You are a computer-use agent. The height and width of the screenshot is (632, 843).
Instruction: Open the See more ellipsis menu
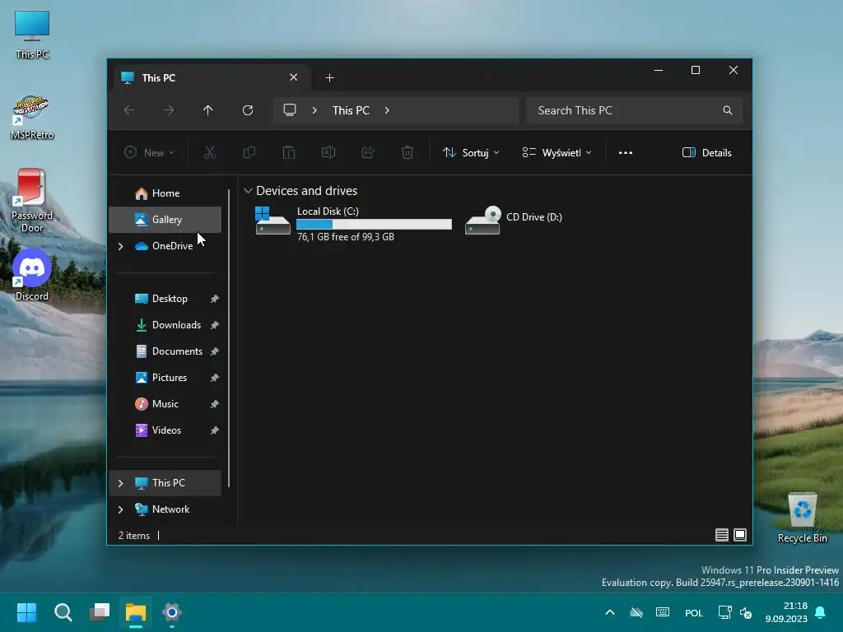(626, 152)
